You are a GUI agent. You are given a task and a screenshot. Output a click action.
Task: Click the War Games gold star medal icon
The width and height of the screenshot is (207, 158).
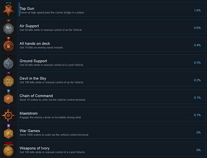pyautogui.click(x=8, y=131)
